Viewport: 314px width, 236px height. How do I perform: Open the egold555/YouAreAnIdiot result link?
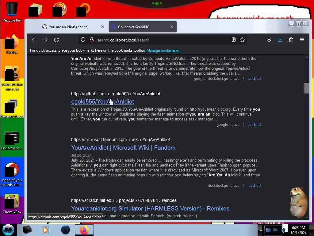[x=102, y=102]
